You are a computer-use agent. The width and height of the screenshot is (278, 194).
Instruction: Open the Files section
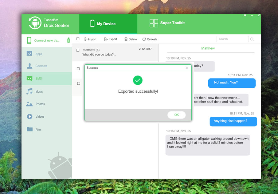coord(47,130)
